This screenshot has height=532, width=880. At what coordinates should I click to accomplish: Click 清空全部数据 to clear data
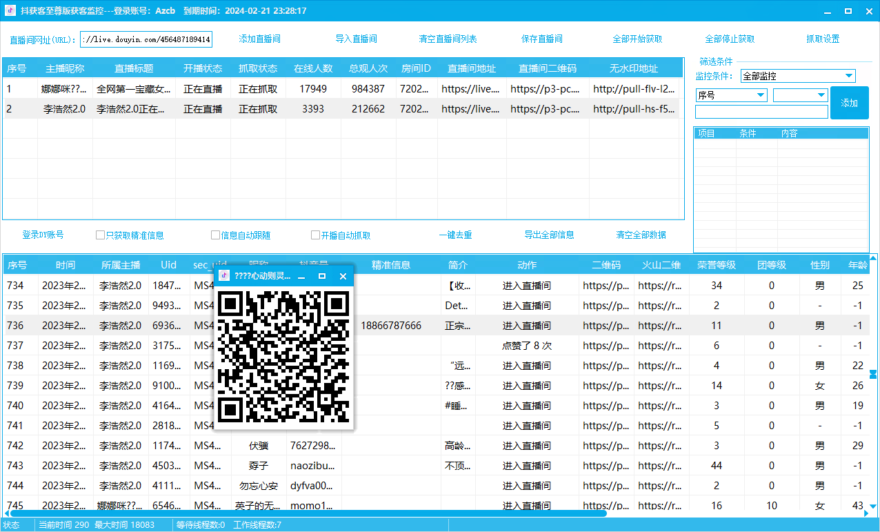click(641, 235)
